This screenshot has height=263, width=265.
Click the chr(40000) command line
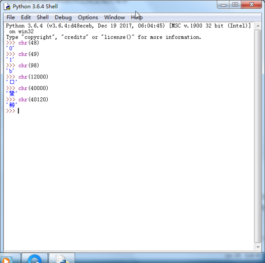pyautogui.click(x=27, y=88)
